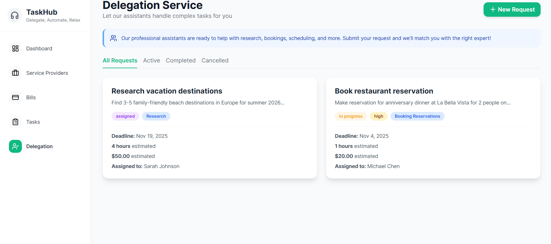
Task: Click the people icon in info banner
Action: tap(114, 38)
